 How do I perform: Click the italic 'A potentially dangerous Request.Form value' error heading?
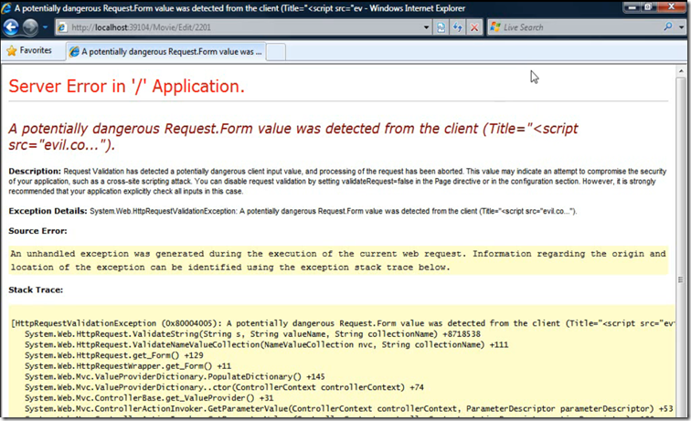point(293,136)
